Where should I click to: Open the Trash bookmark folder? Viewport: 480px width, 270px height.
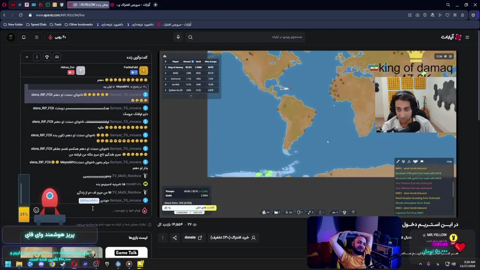(55, 24)
